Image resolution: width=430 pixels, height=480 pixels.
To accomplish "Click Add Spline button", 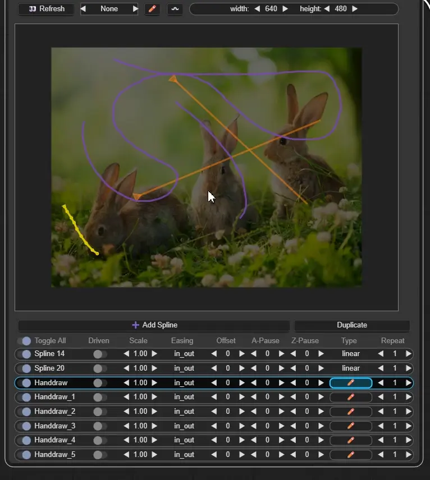I will 154,325.
